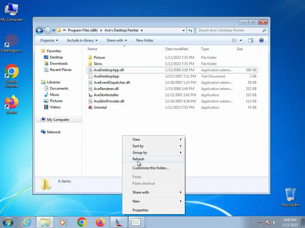305x228 pixels.
Task: Choose Refresh from context menu
Action: pyautogui.click(x=153, y=159)
